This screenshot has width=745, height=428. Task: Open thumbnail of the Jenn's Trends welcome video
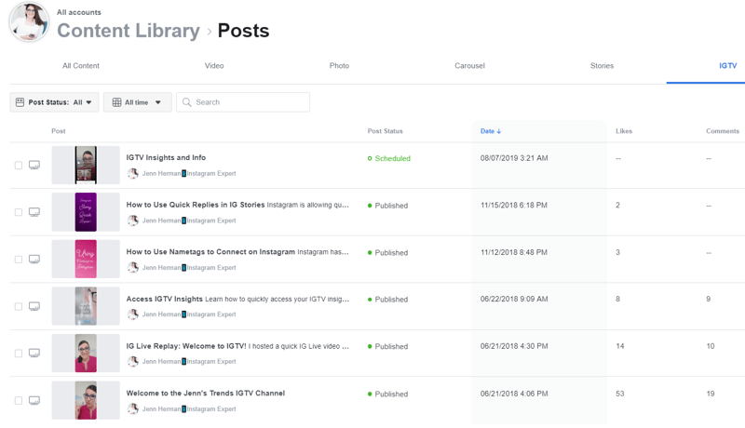pyautogui.click(x=86, y=400)
